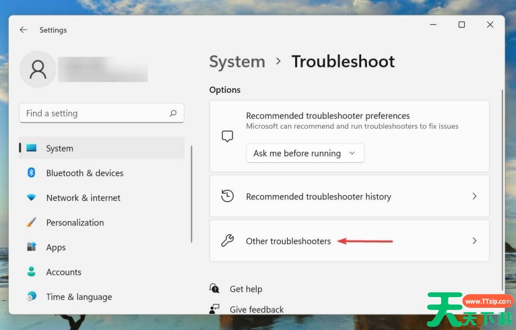Image resolution: width=516 pixels, height=330 pixels.
Task: Click the wrench icon beside Other troubleshooters
Action: click(x=227, y=241)
